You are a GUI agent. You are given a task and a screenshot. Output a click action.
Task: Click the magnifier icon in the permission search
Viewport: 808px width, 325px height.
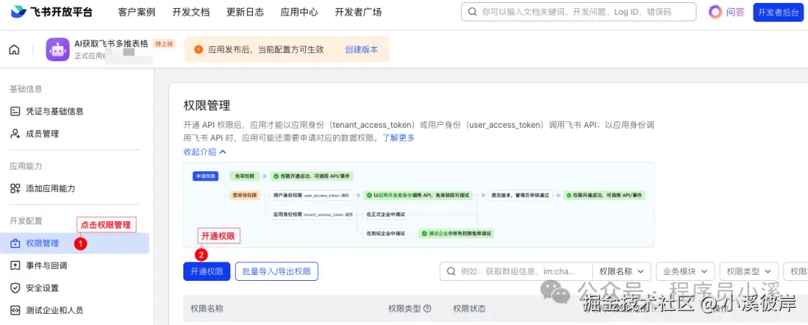[451, 271]
